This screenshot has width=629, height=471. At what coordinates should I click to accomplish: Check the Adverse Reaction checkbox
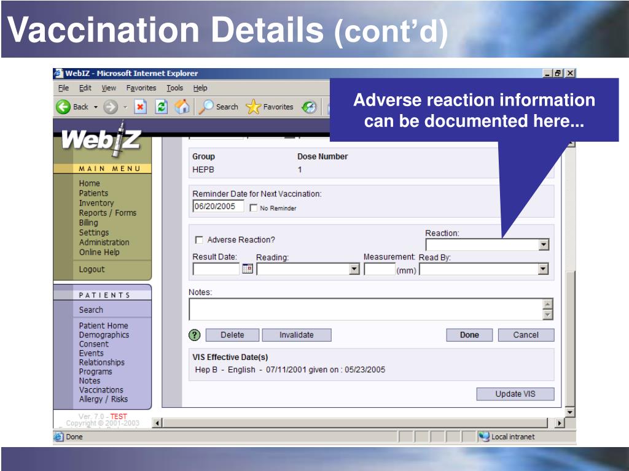(198, 240)
